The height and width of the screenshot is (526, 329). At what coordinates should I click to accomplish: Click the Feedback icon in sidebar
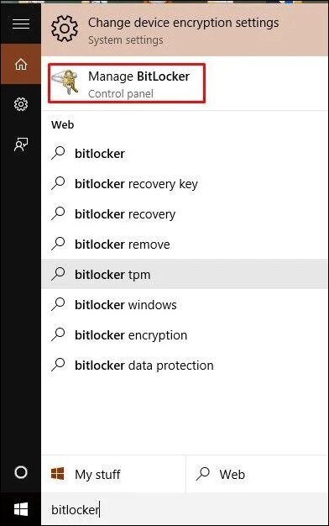21,145
